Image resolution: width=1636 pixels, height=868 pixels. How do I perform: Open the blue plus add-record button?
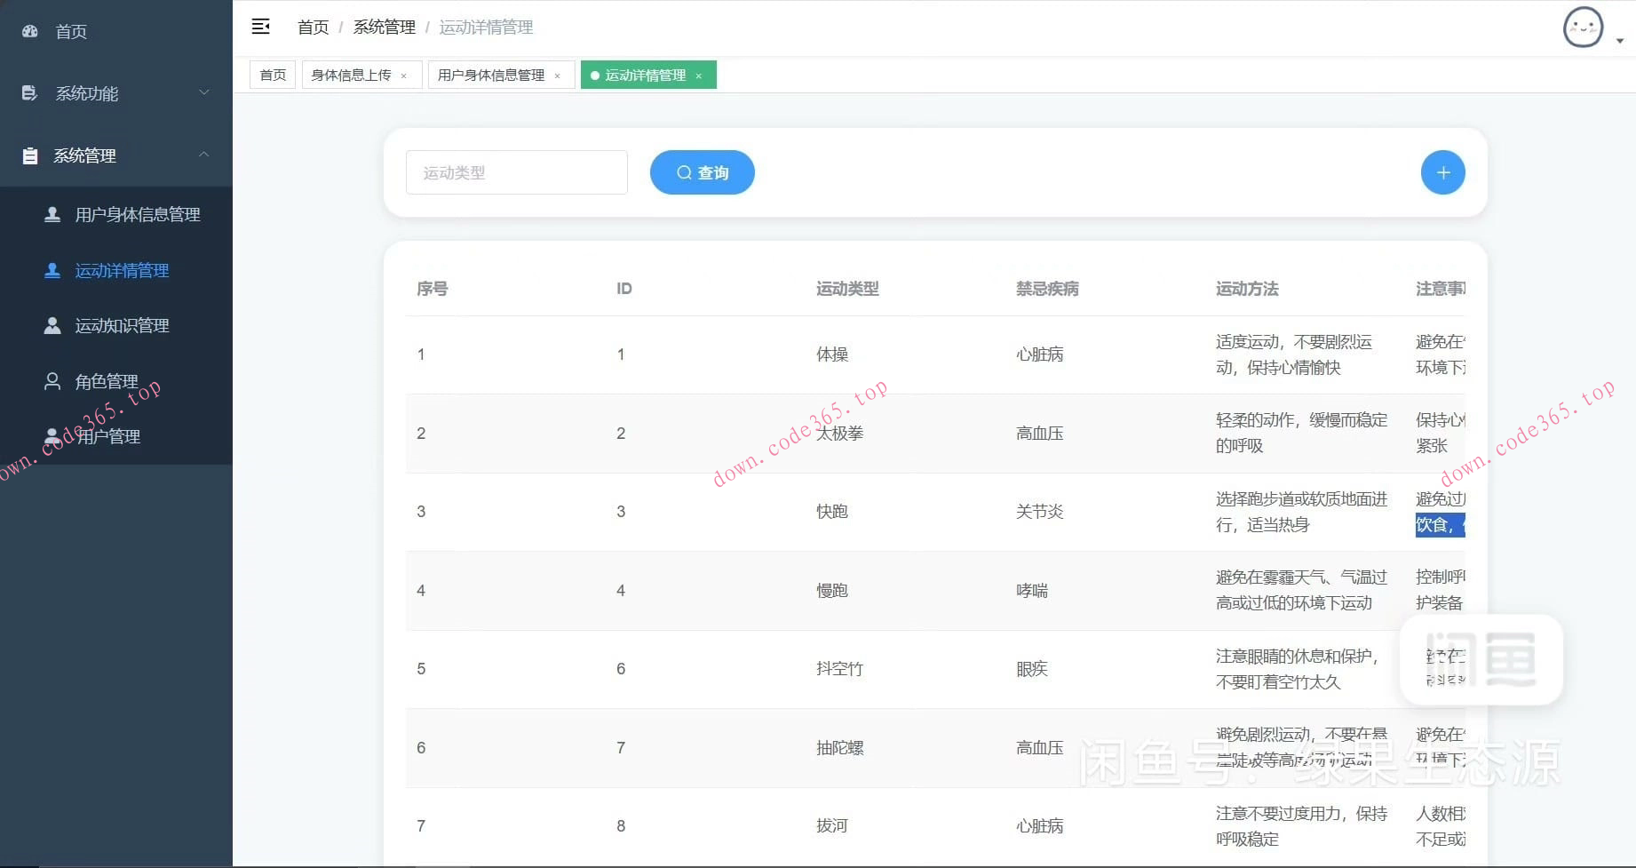[1442, 172]
